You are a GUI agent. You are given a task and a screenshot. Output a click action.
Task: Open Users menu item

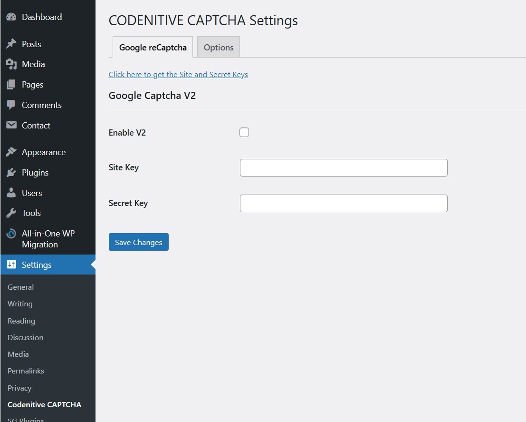click(32, 193)
